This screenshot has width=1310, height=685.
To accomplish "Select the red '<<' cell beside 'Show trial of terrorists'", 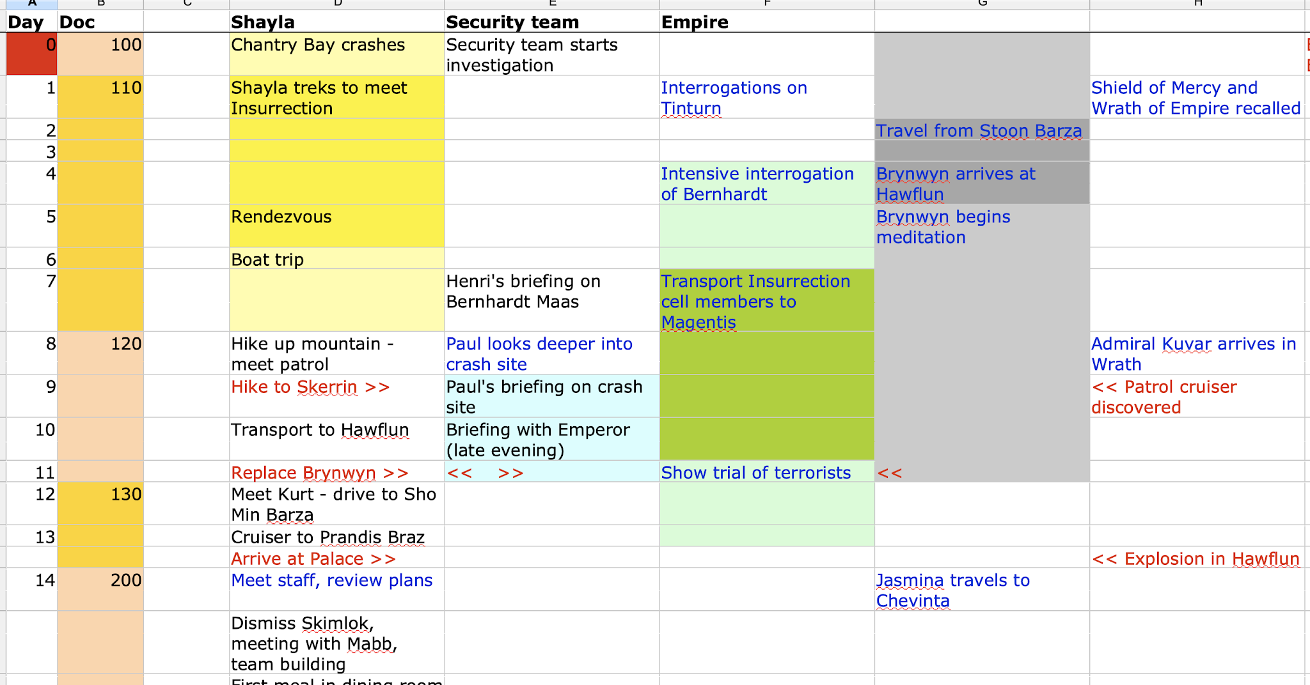I will point(982,472).
